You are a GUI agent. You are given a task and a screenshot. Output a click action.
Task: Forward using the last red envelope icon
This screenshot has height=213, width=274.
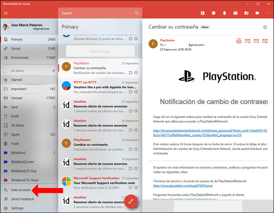(x=265, y=41)
